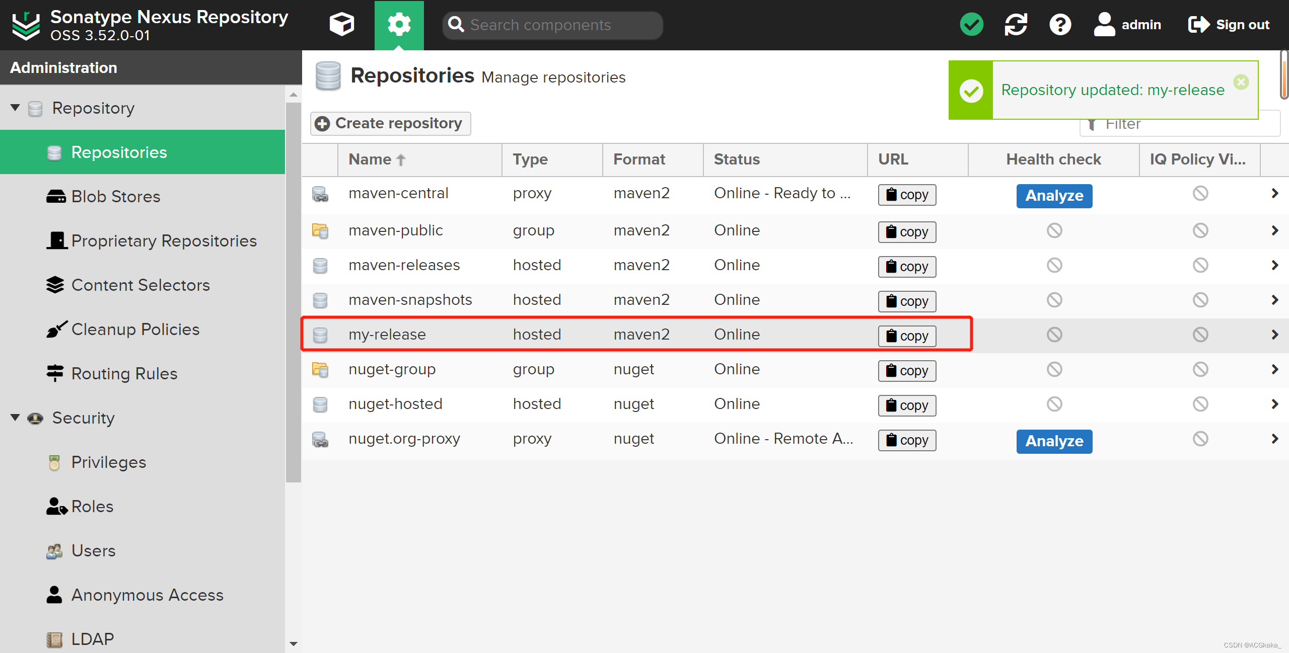Open the Help question mark icon
The image size is (1289, 653).
(x=1060, y=24)
